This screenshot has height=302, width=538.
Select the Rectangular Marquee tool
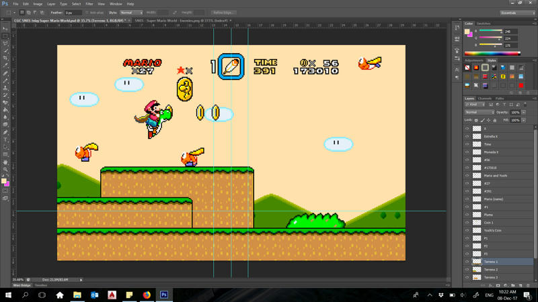(5, 36)
